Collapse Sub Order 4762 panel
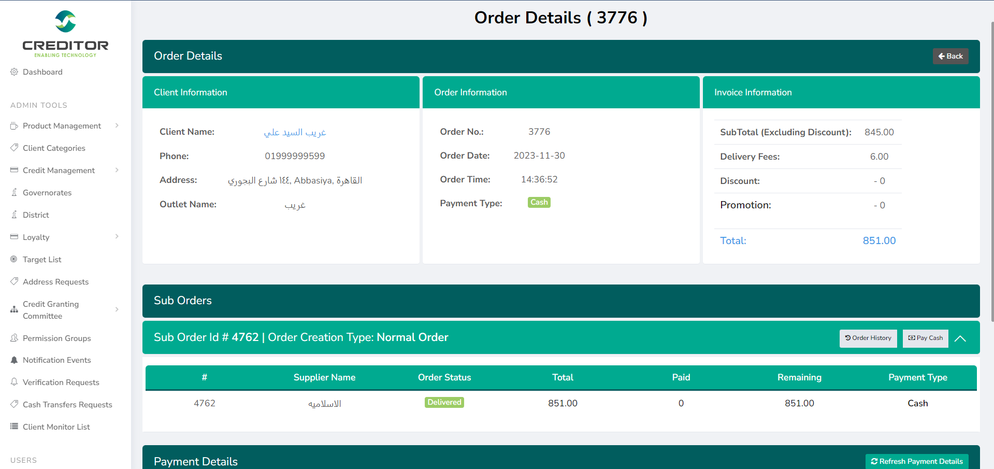This screenshot has height=469, width=994. point(960,338)
